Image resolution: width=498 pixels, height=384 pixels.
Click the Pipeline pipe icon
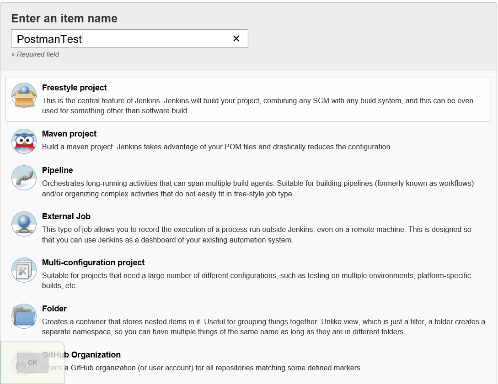click(x=24, y=178)
